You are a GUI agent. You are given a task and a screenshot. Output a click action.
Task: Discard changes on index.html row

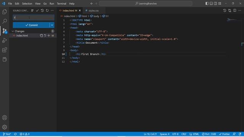coord(45,35)
